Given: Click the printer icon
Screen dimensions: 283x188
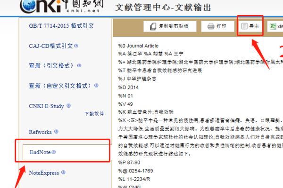Looking at the screenshot, I should [211, 26].
